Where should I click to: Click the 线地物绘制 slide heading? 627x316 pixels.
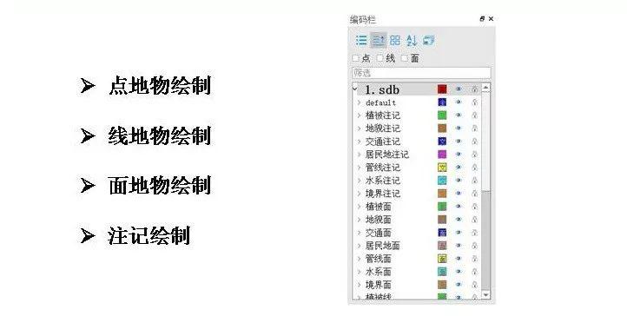tap(160, 135)
